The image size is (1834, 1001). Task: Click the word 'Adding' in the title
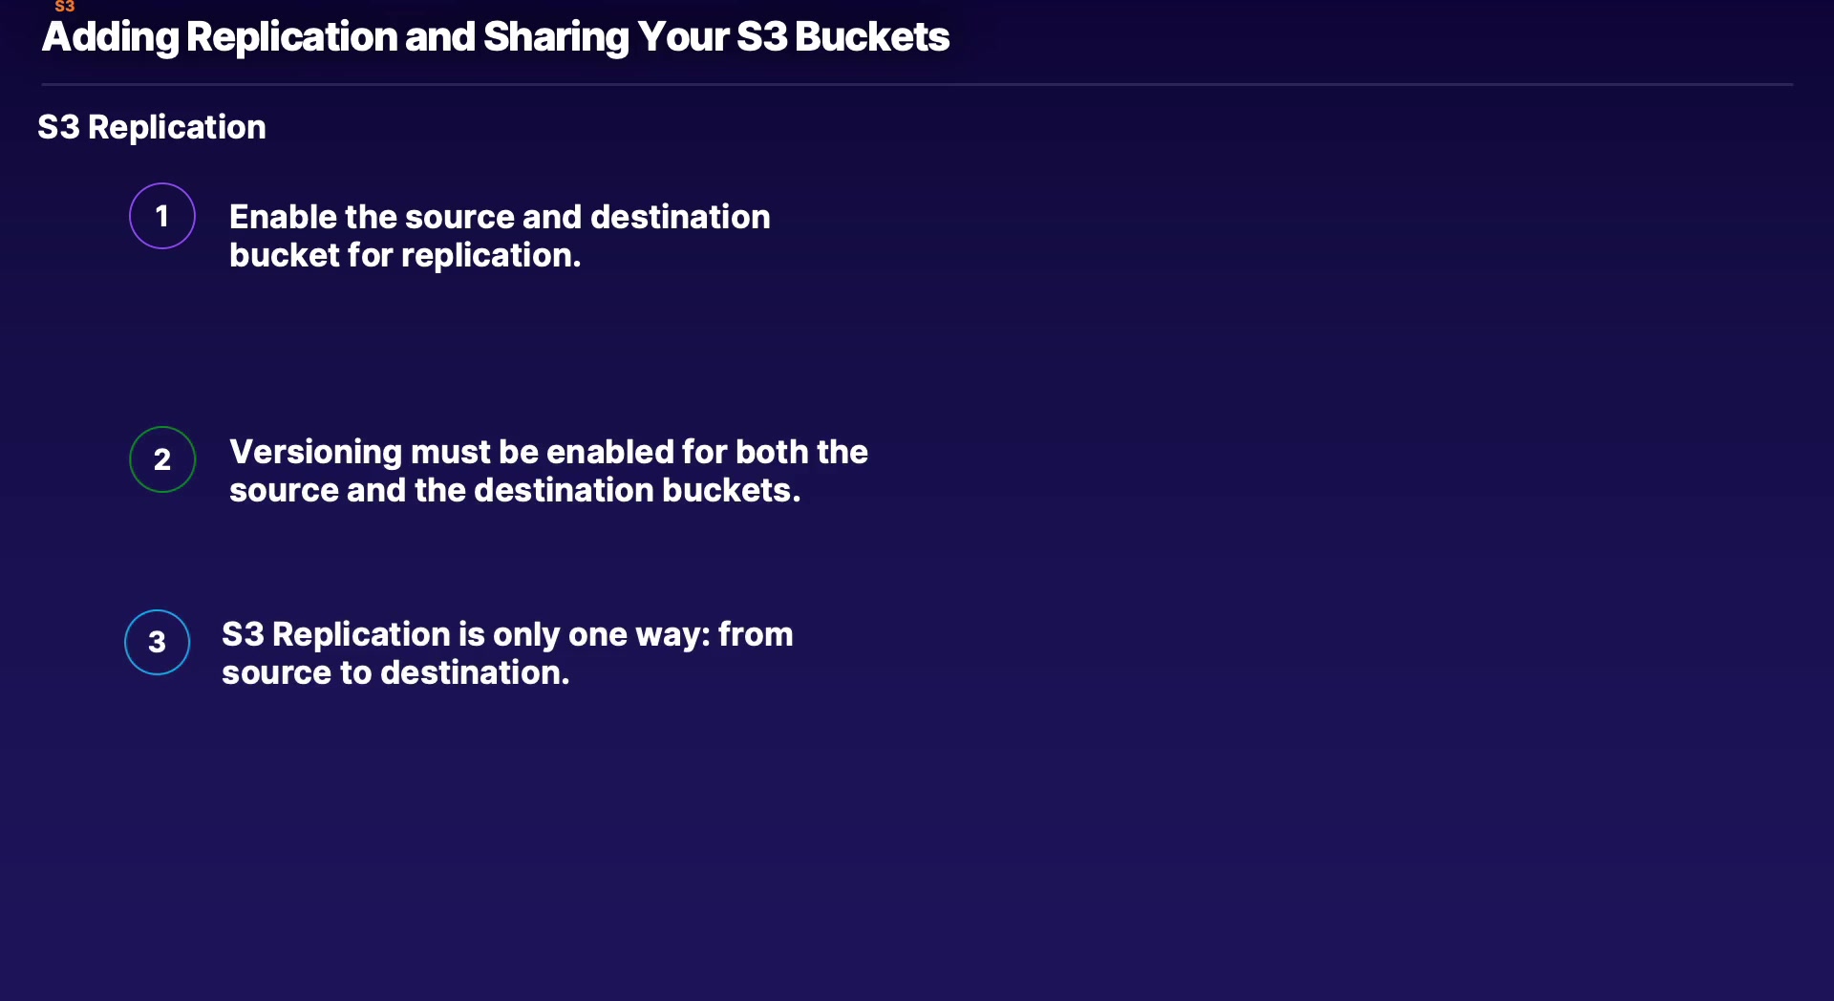coord(111,37)
